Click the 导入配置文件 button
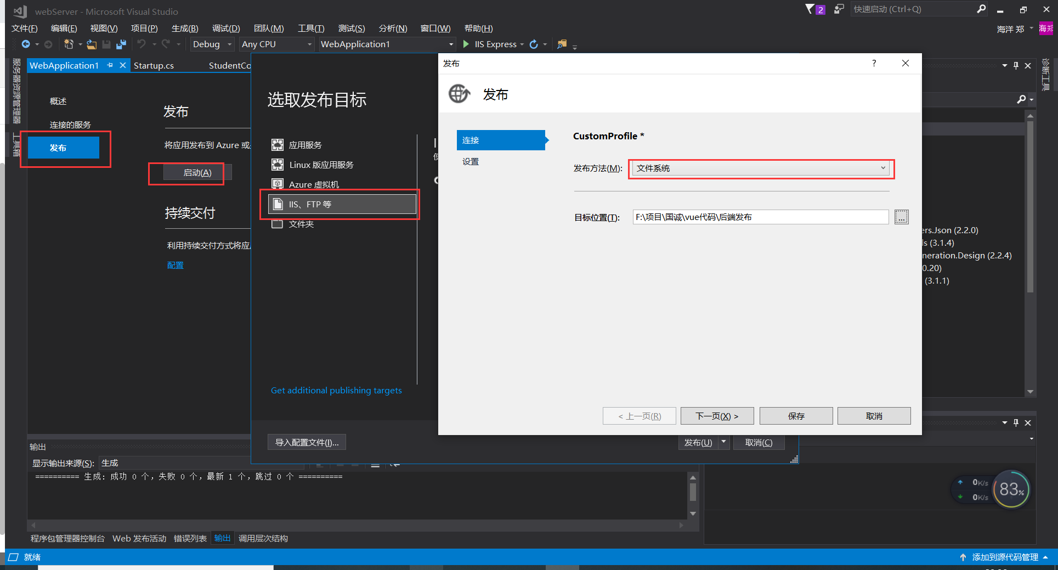Screen dimensions: 1058x570 pos(307,442)
